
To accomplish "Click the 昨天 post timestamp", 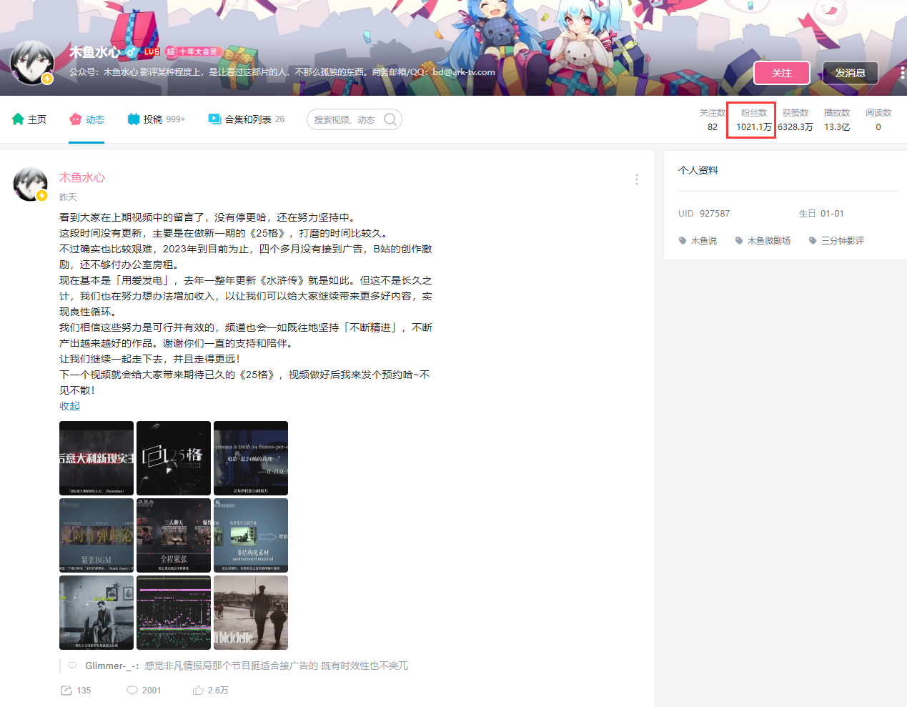I will (68, 197).
